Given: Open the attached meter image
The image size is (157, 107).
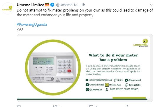Looking at the screenshot, I should pos(85,68).
